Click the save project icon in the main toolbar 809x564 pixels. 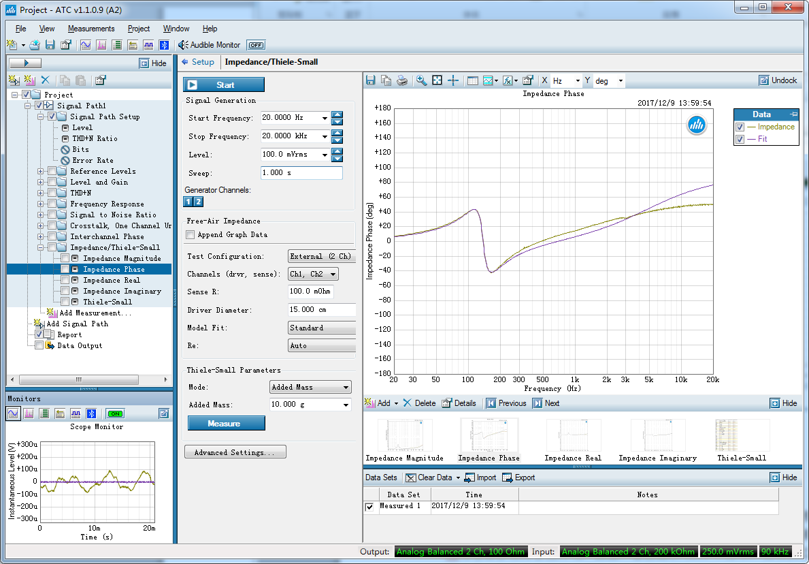pyautogui.click(x=50, y=45)
